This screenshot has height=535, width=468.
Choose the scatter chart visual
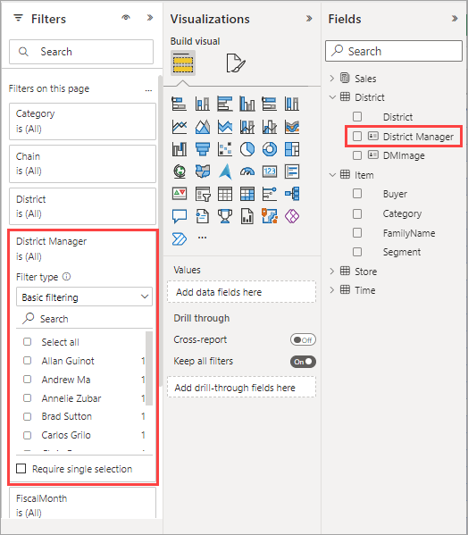225,149
